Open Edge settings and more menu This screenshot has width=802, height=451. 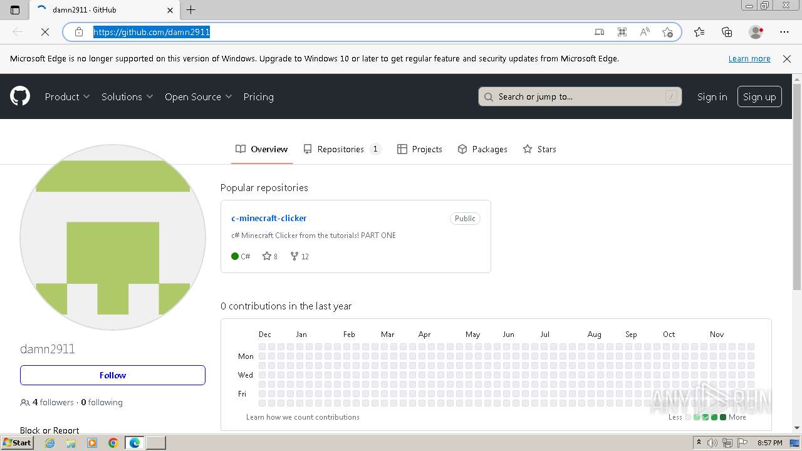tap(784, 32)
